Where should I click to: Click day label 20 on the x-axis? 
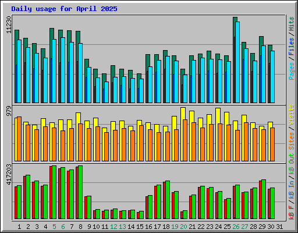point(183,227)
